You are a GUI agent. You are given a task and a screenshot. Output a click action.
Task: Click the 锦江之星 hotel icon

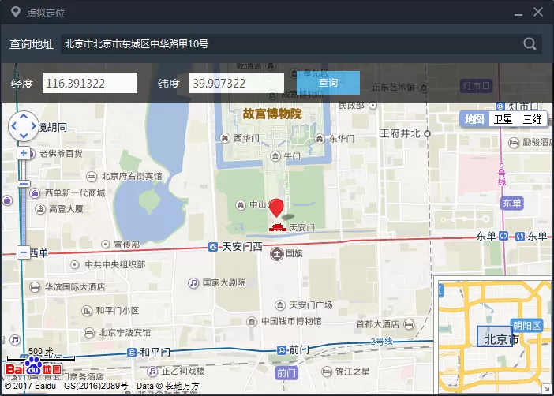point(327,372)
